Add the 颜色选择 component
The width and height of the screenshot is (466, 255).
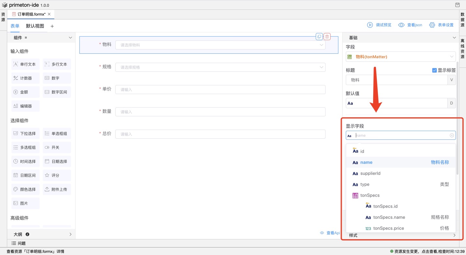click(x=25, y=189)
